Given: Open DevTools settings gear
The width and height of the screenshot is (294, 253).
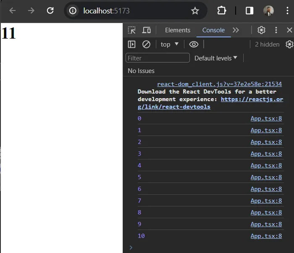Looking at the screenshot, I should [261, 30].
